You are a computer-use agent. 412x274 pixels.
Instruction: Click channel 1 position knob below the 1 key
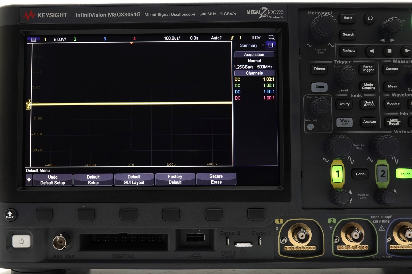click(x=341, y=197)
